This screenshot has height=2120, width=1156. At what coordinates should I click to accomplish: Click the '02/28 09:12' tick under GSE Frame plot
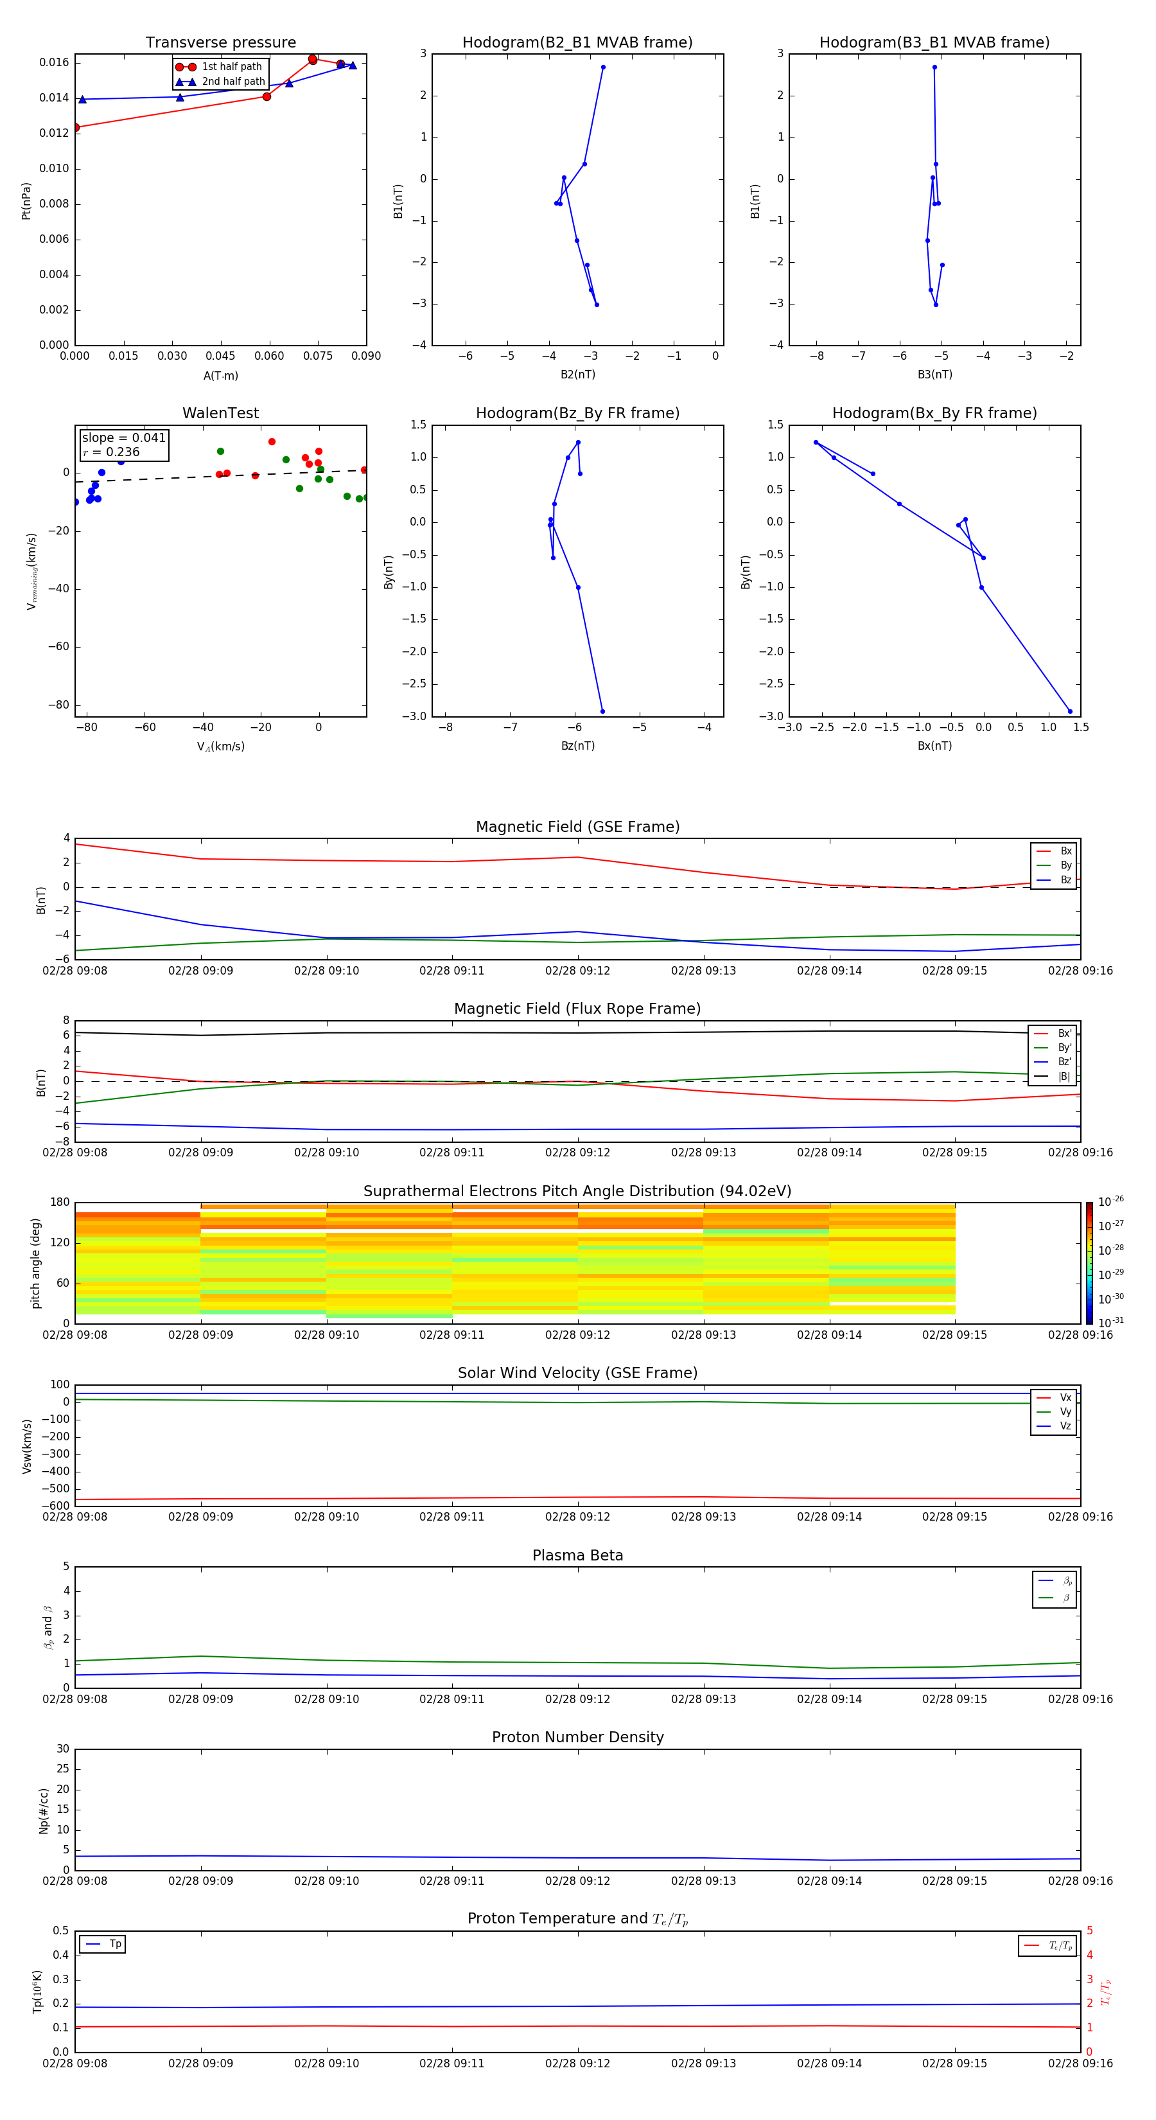coord(577,971)
